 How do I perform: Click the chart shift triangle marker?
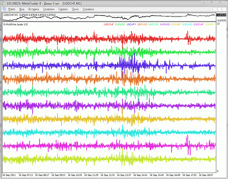coord(173,14)
